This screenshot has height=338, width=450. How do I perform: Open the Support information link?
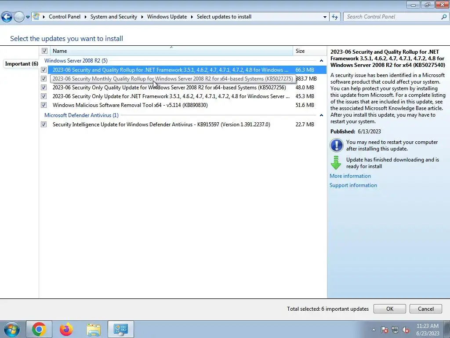pyautogui.click(x=353, y=185)
